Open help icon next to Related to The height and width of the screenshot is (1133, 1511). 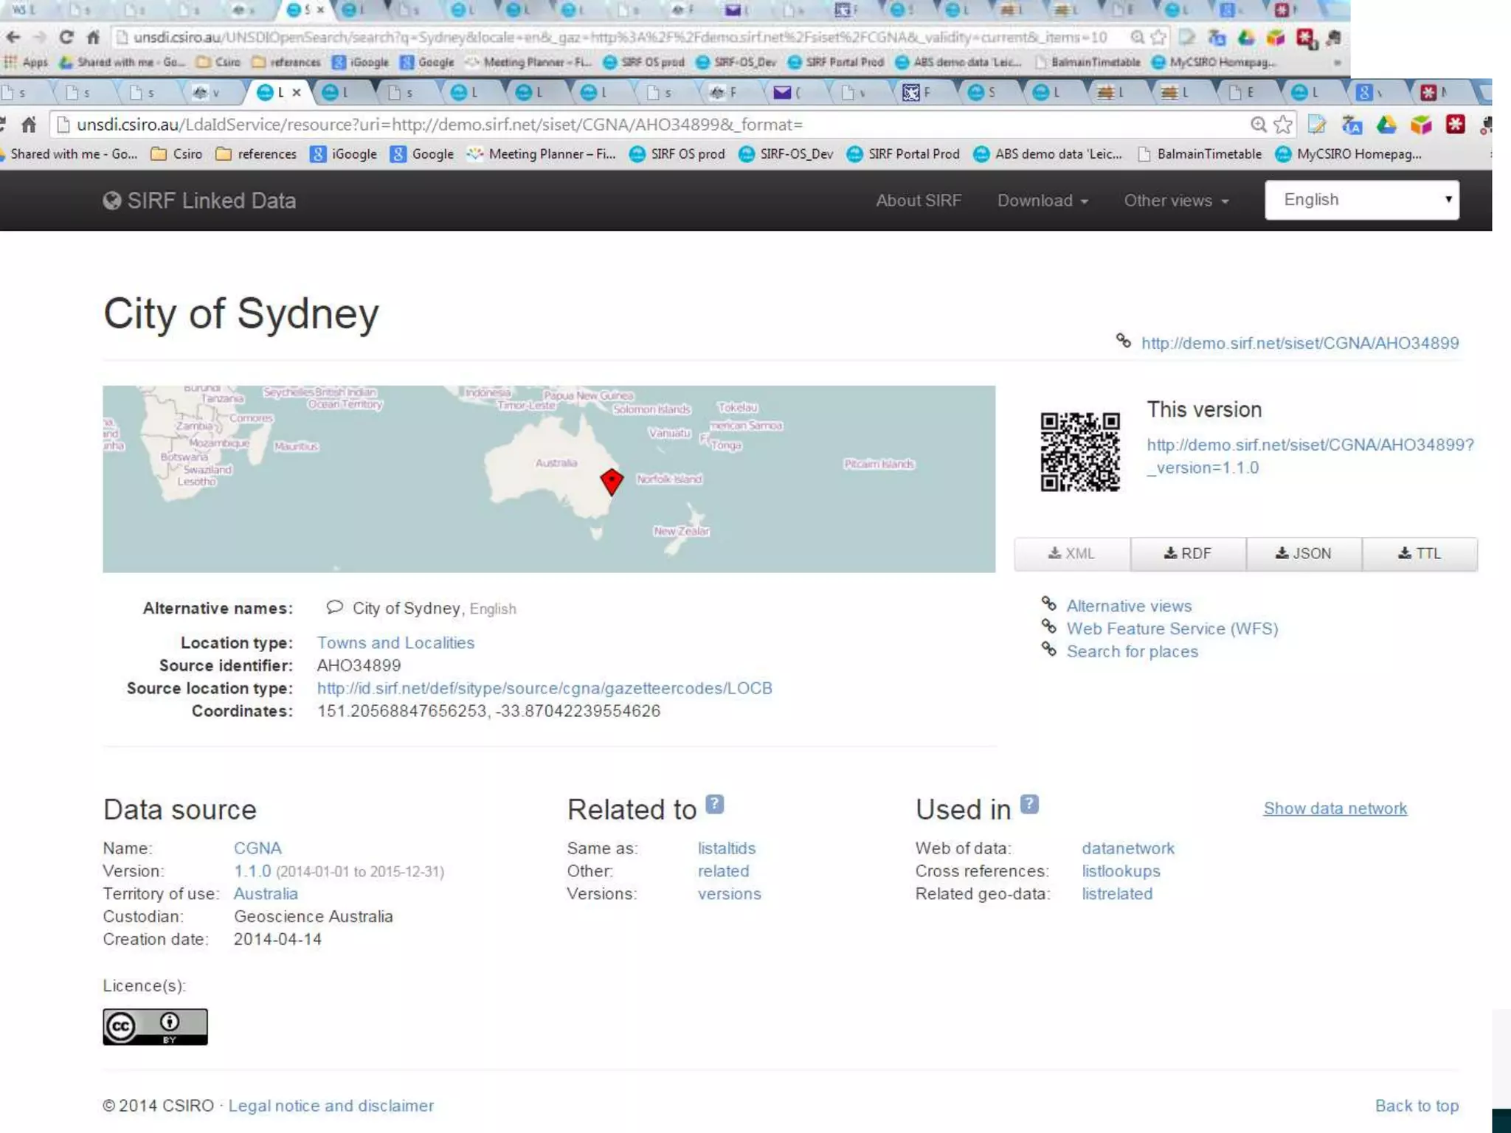(x=714, y=804)
